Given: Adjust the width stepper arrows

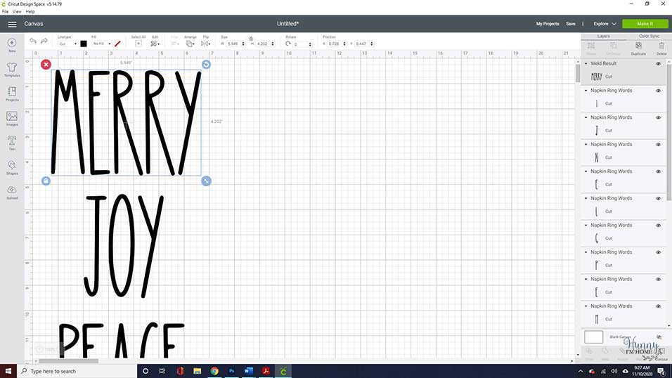Looking at the screenshot, I should pyautogui.click(x=243, y=44).
